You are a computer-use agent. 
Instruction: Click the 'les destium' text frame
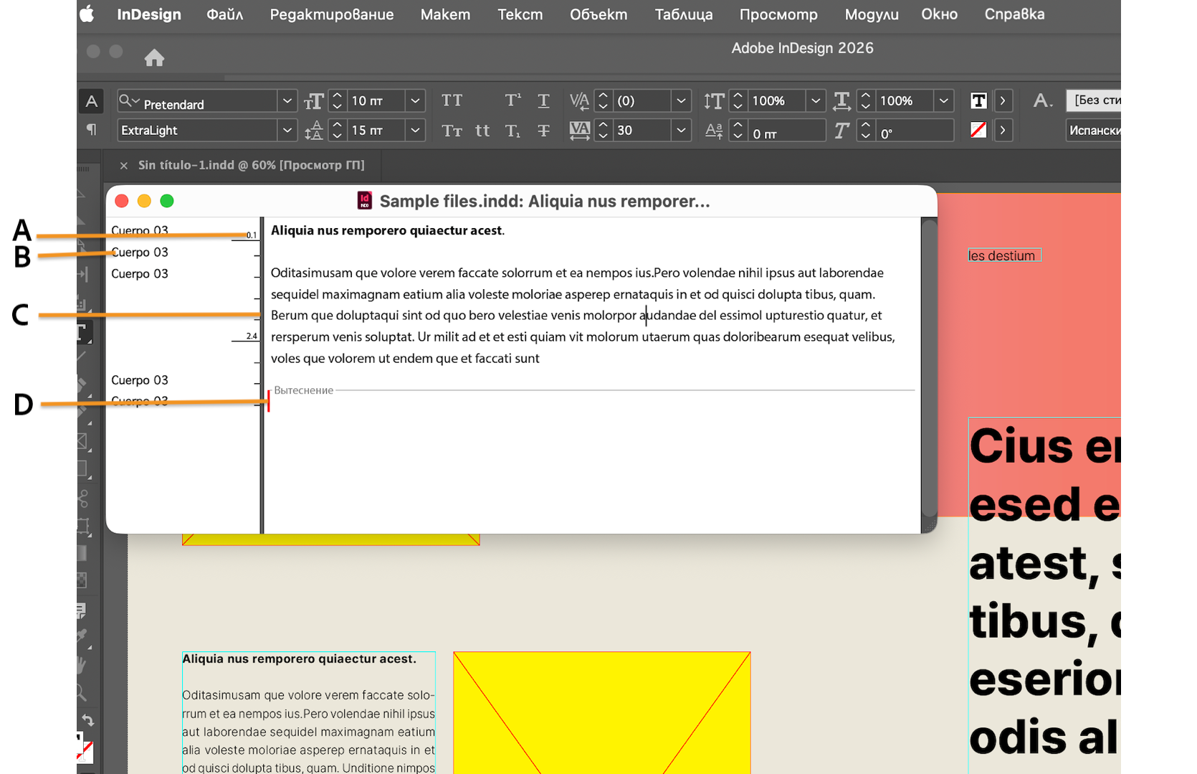pyautogui.click(x=1004, y=255)
